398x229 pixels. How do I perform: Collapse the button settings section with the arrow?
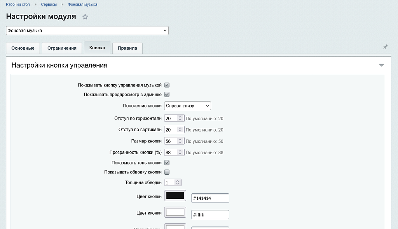click(381, 65)
